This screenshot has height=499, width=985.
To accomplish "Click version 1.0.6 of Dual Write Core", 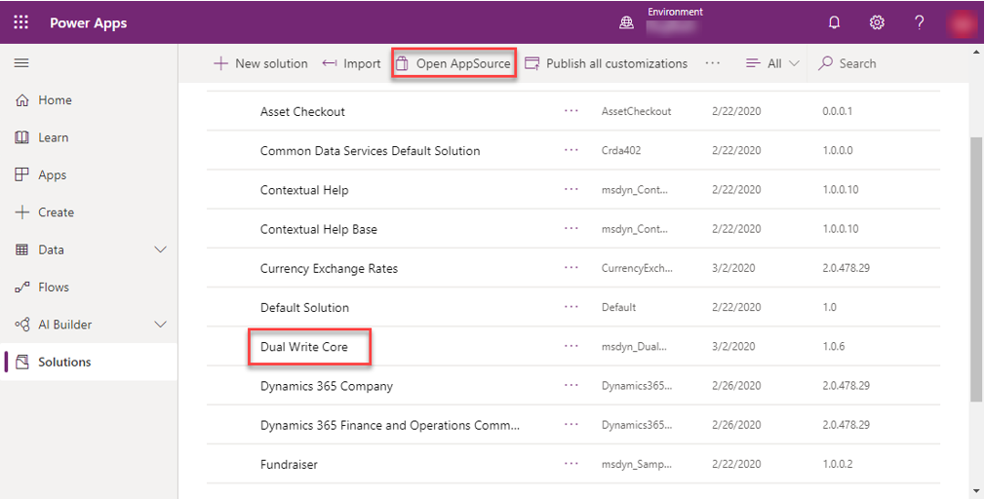I will (x=833, y=347).
